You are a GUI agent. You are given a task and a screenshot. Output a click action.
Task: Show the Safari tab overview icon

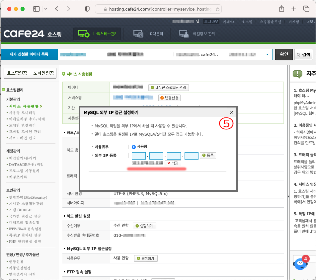[306, 9]
